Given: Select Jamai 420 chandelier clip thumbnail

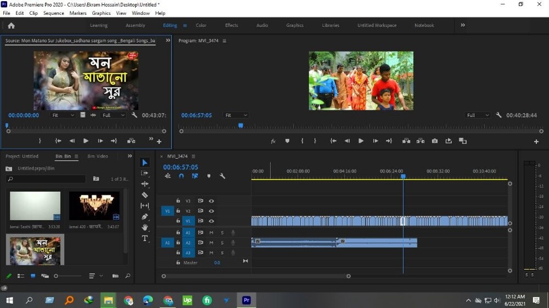Looking at the screenshot, I should (x=94, y=206).
